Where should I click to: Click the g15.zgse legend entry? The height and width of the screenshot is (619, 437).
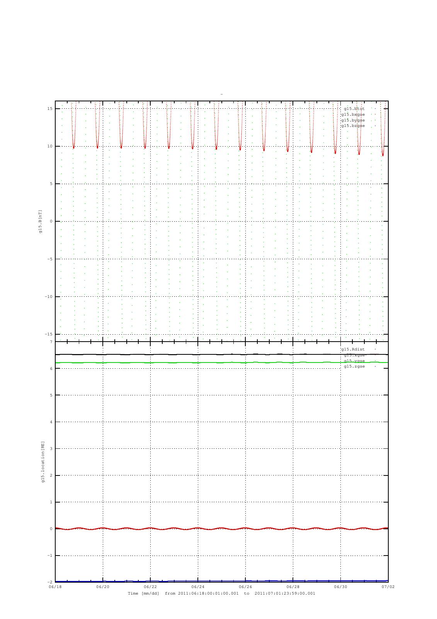[x=354, y=366]
